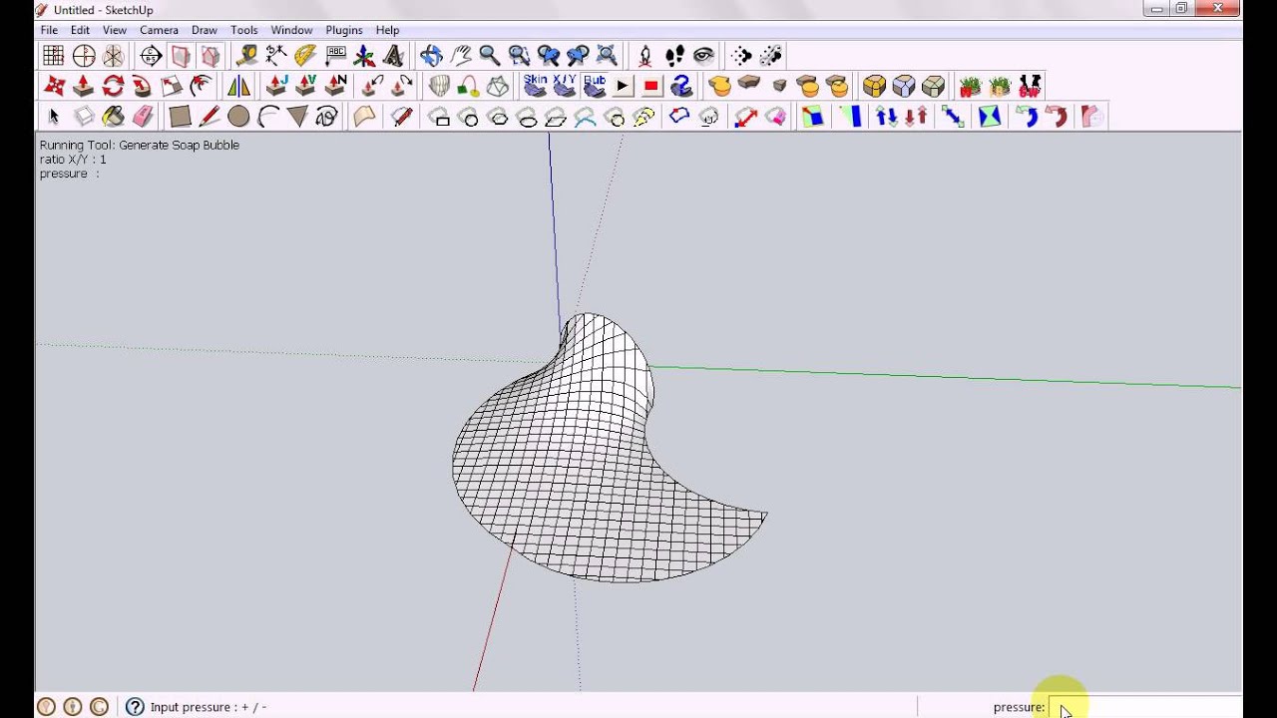Viewport: 1277px width, 718px height.
Task: Activate the Pan hand tool
Action: [460, 56]
